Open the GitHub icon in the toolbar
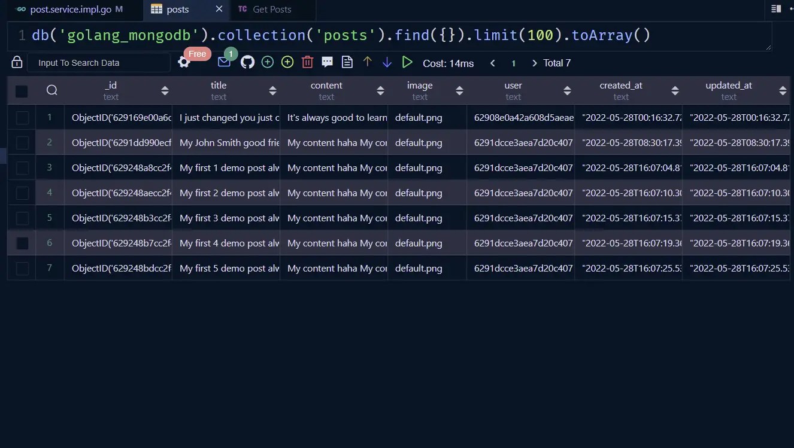This screenshot has height=448, width=794. click(x=246, y=62)
